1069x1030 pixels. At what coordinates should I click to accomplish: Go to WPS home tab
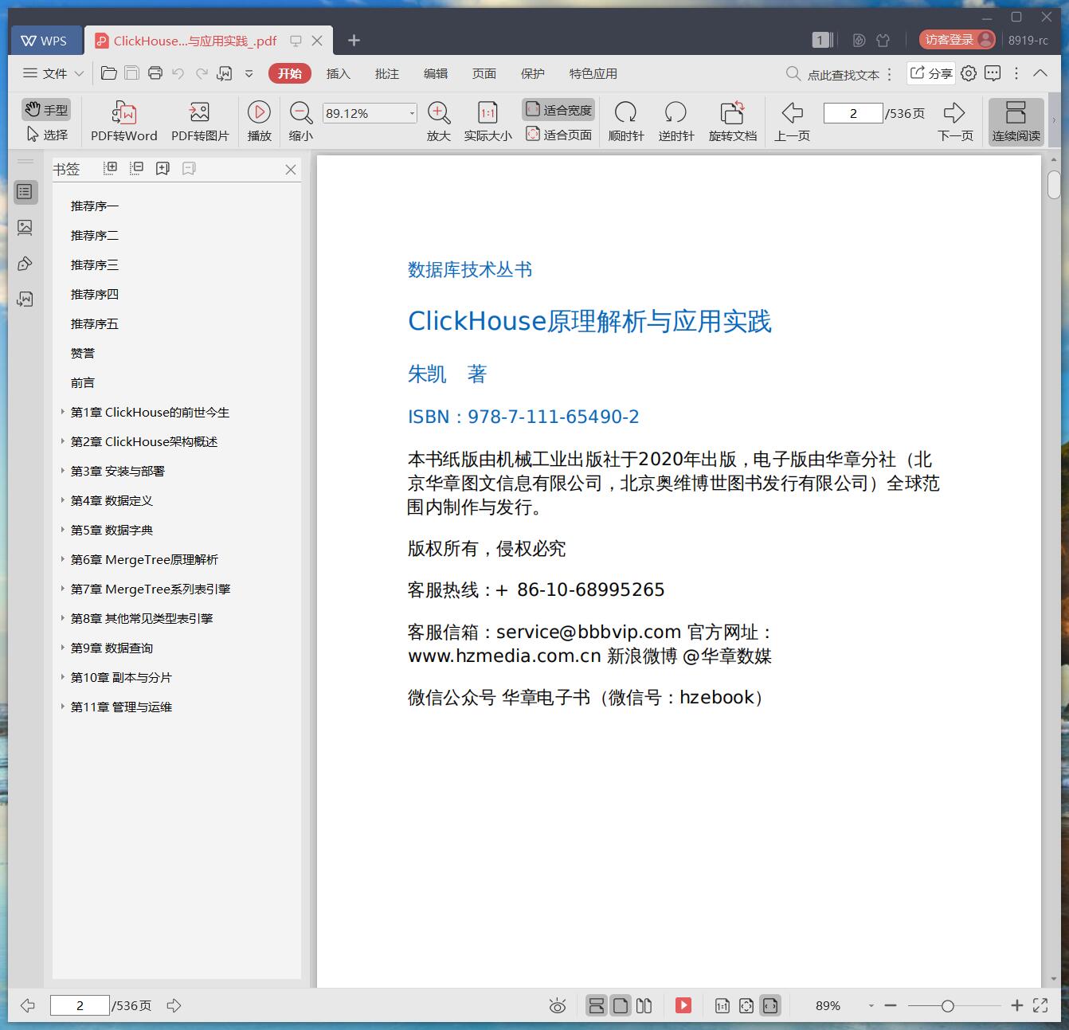45,41
